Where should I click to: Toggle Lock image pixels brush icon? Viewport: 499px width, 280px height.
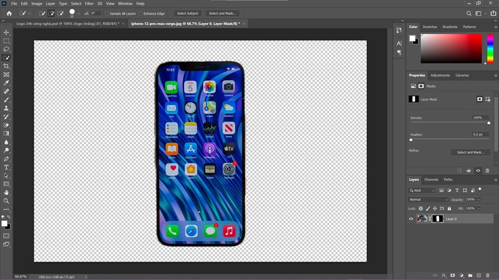click(428, 208)
